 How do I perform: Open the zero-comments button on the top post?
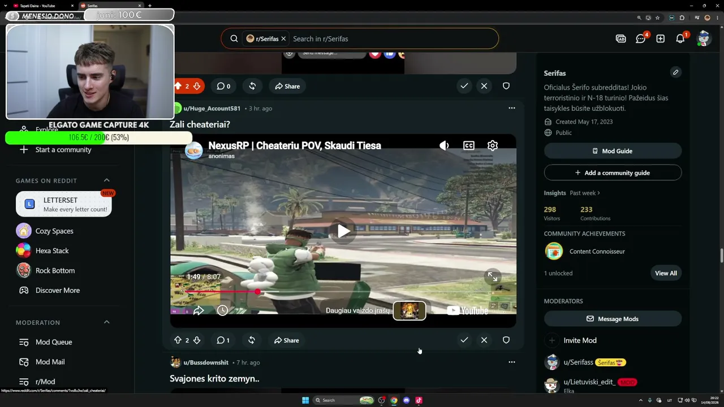click(224, 86)
